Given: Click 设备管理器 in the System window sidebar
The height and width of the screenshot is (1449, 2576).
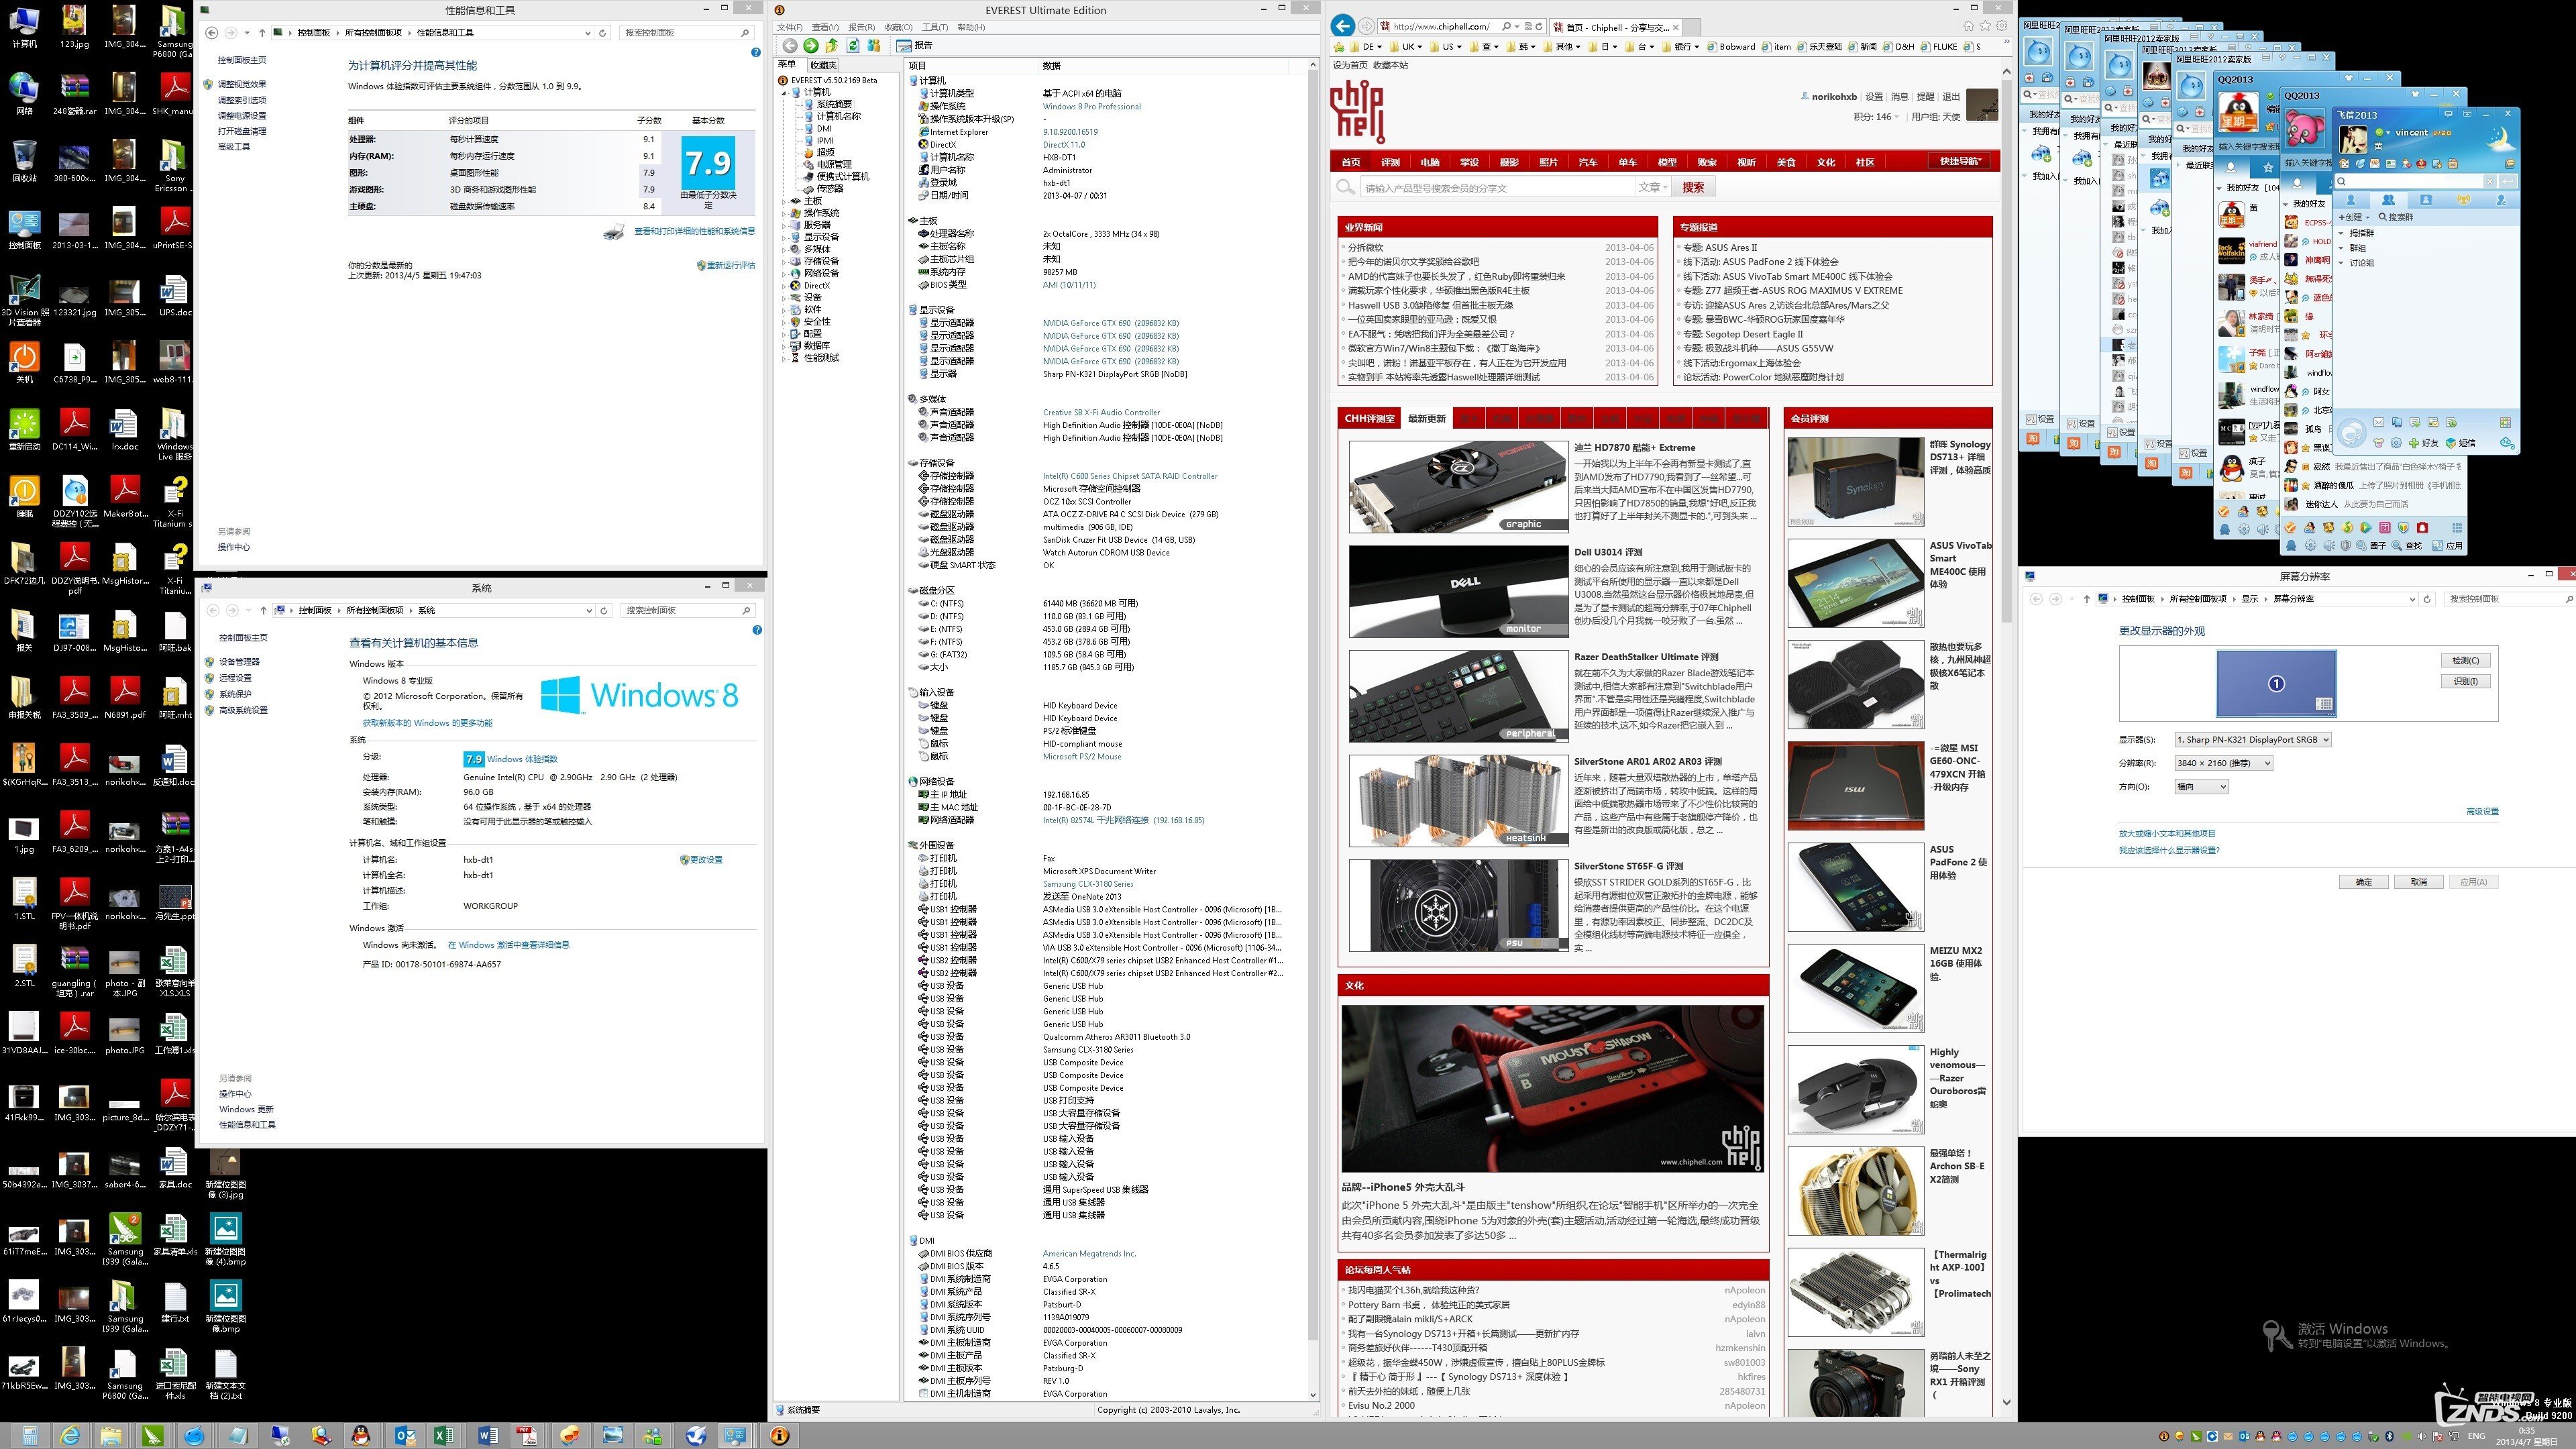Looking at the screenshot, I should pos(239,662).
